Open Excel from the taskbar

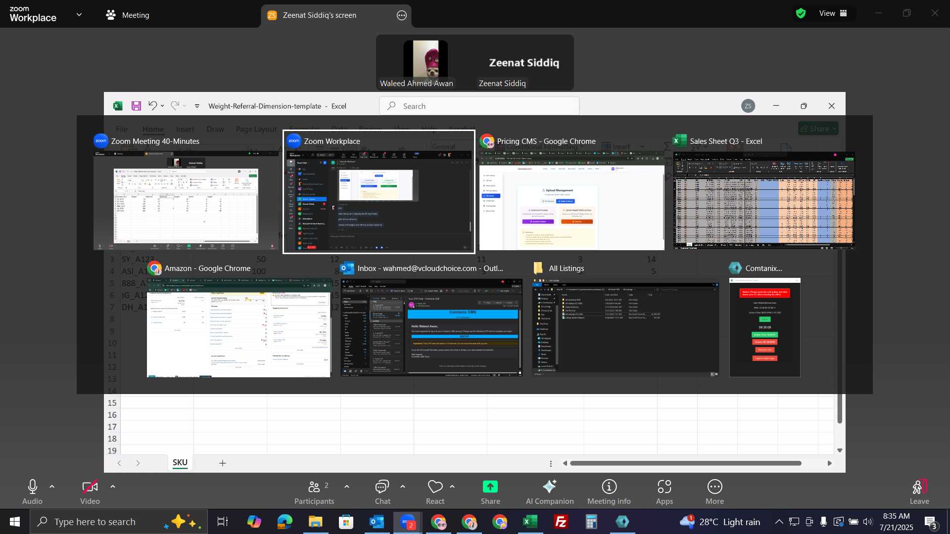[530, 522]
